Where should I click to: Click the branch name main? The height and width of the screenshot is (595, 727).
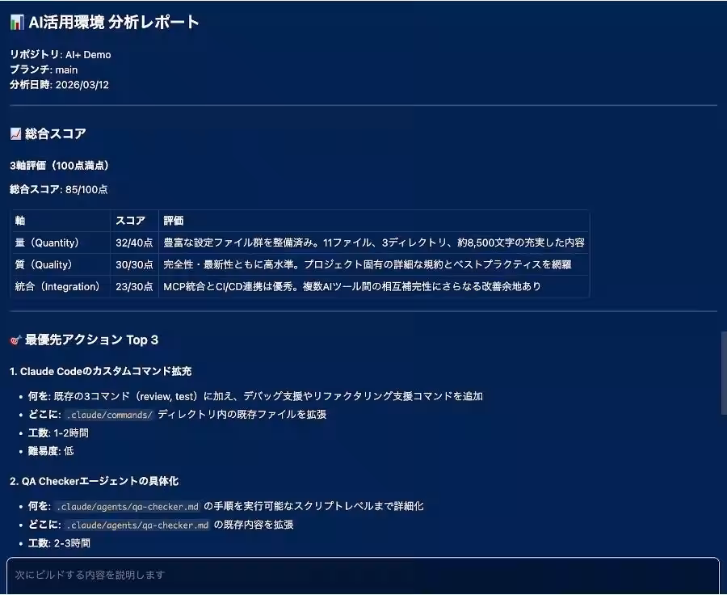point(66,70)
